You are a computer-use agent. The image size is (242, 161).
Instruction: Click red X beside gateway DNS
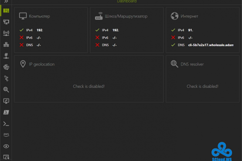coord(97,45)
